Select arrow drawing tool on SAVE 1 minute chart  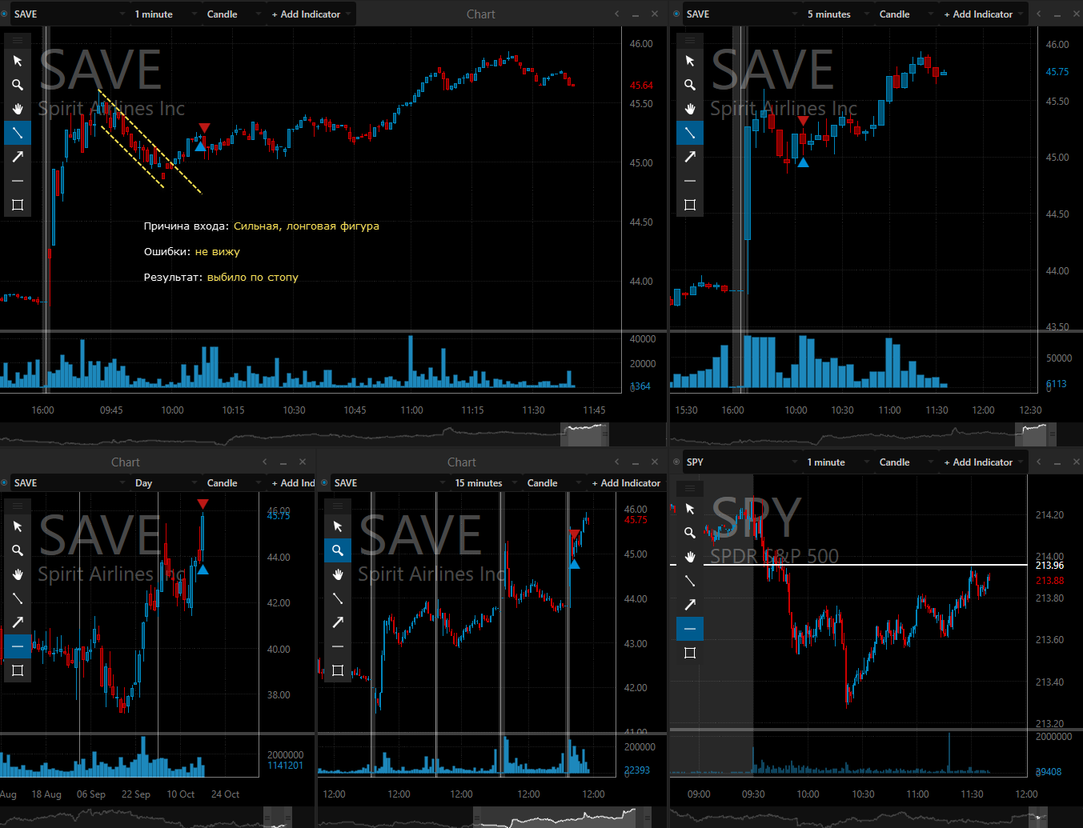(x=18, y=157)
